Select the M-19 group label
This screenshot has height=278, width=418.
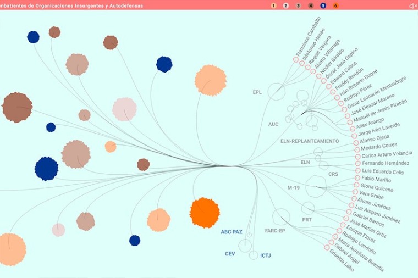(x=294, y=188)
